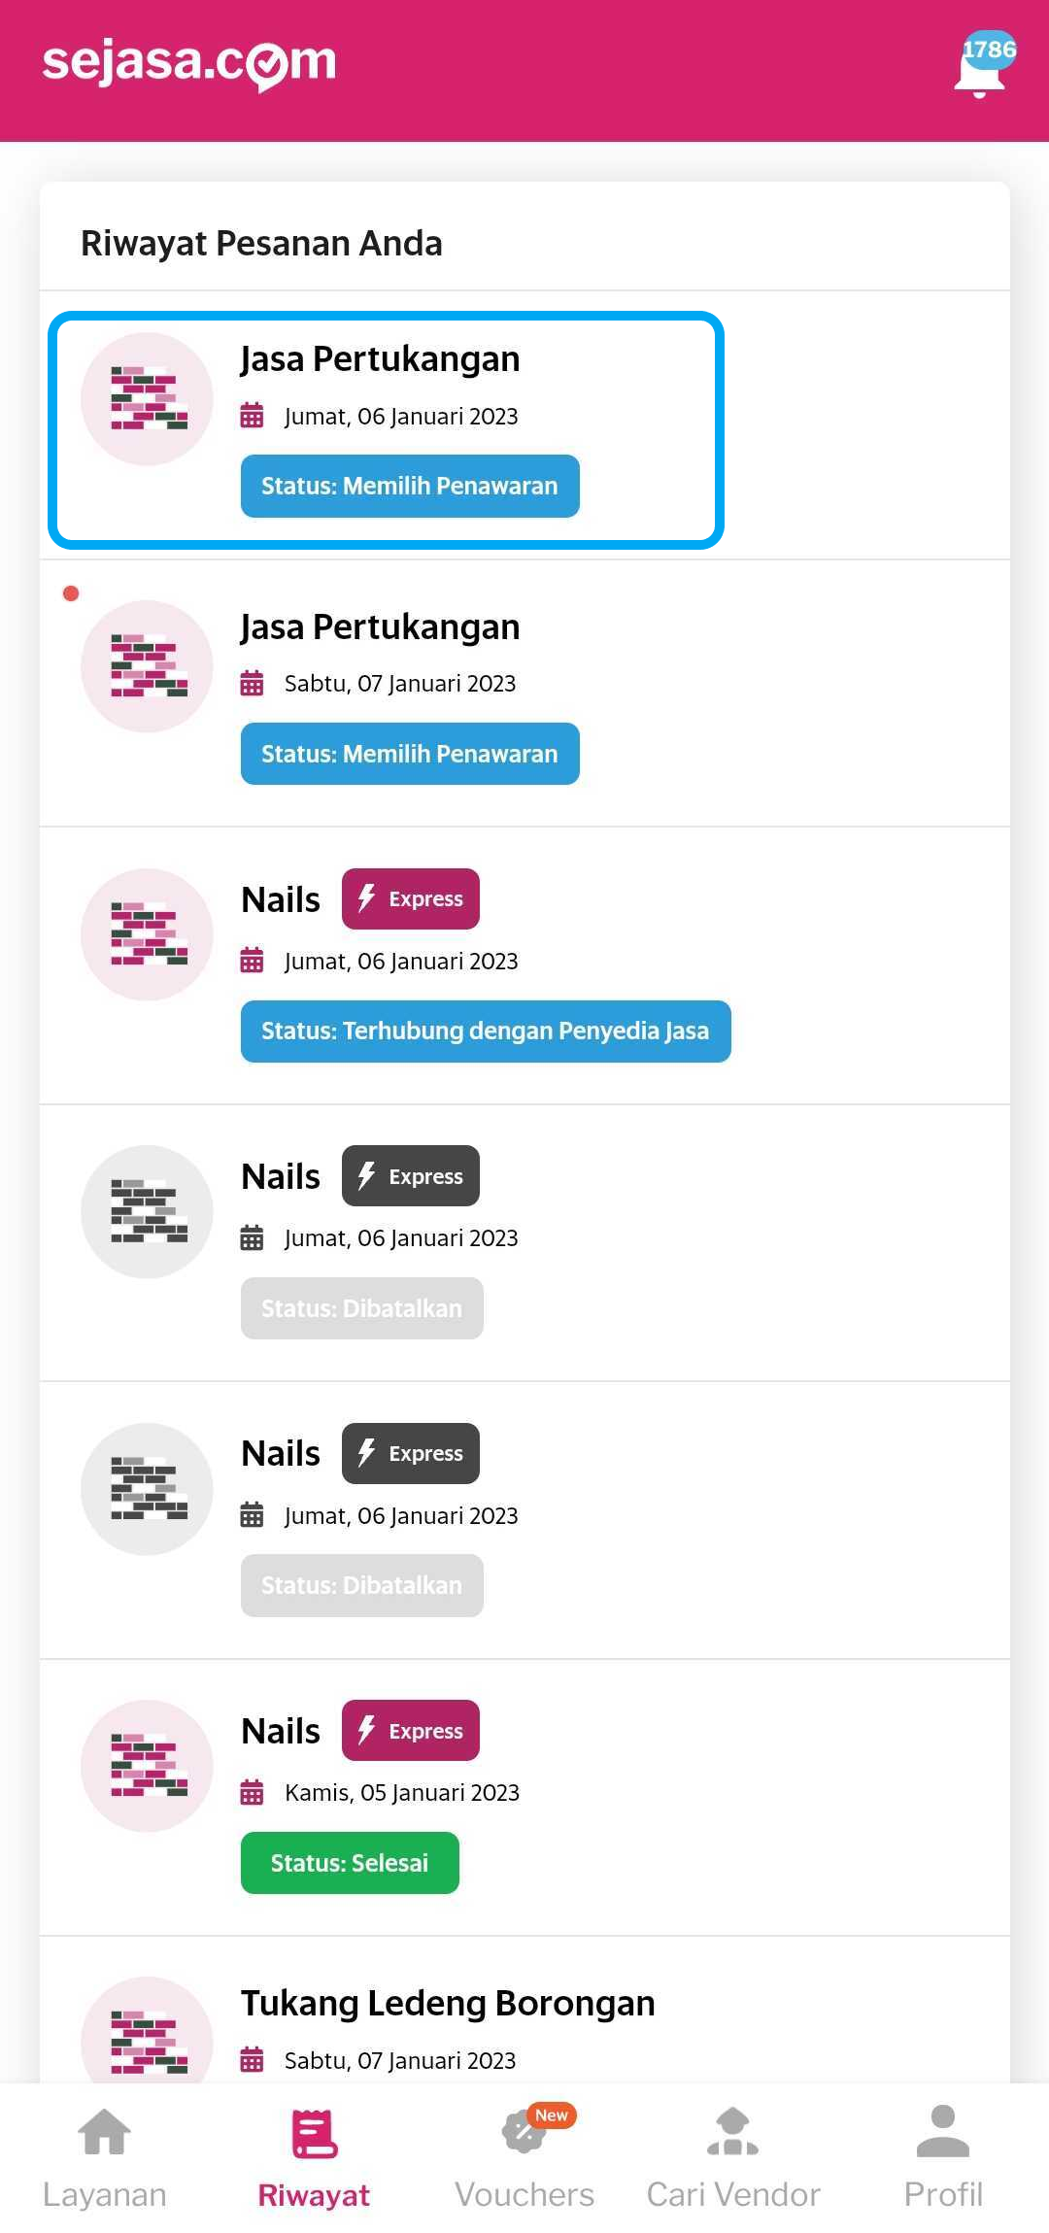Tap the Express badge on Kamis 05 Januari order
The image size is (1049, 2233).
(x=410, y=1731)
